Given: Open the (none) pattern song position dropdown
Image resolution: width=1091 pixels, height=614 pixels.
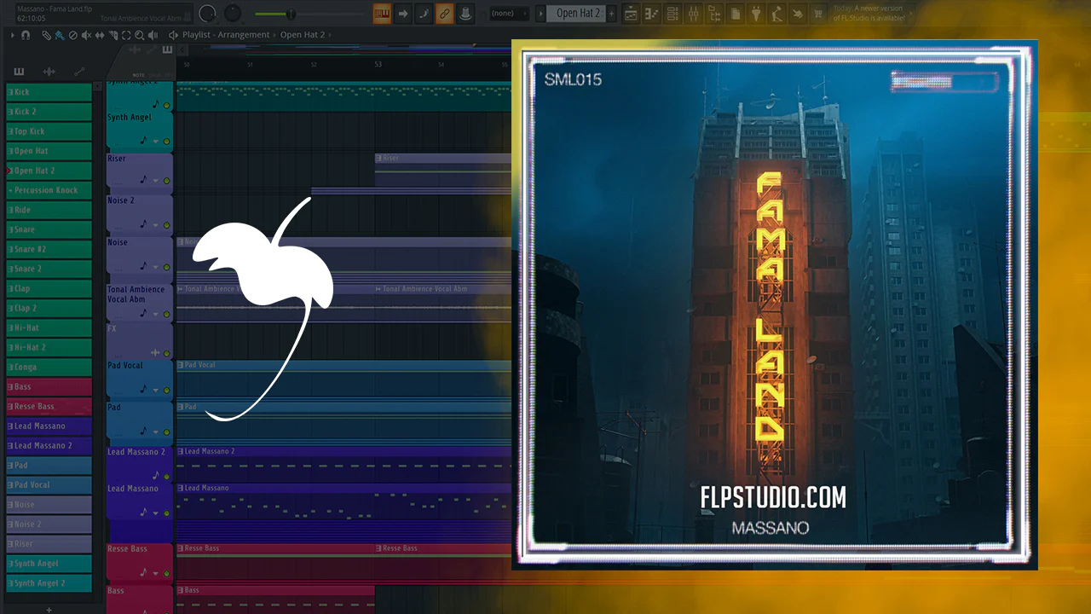Looking at the screenshot, I should [510, 14].
